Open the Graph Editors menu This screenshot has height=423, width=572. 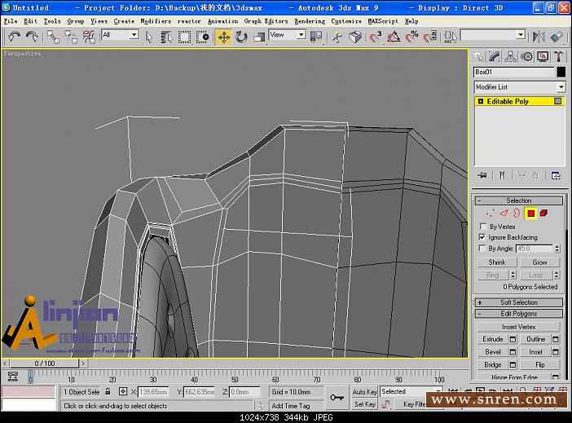coord(266,21)
